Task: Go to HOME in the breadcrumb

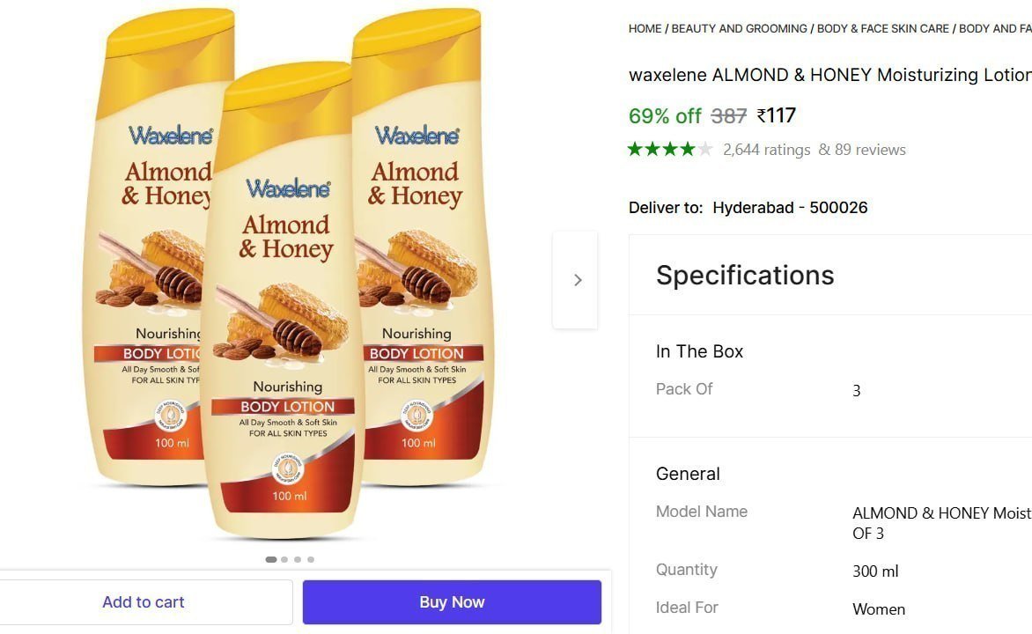Action: click(x=645, y=29)
